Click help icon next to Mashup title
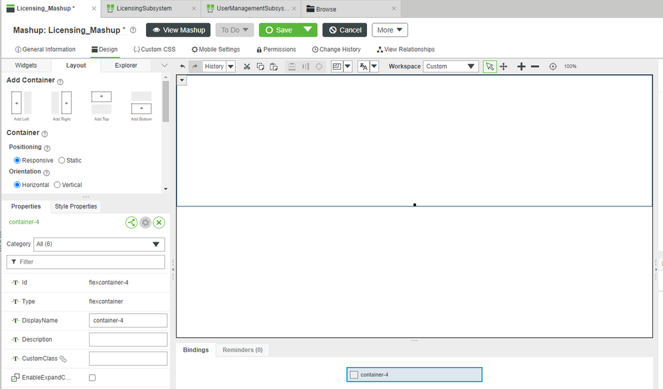Image resolution: width=663 pixels, height=389 pixels. (133, 30)
